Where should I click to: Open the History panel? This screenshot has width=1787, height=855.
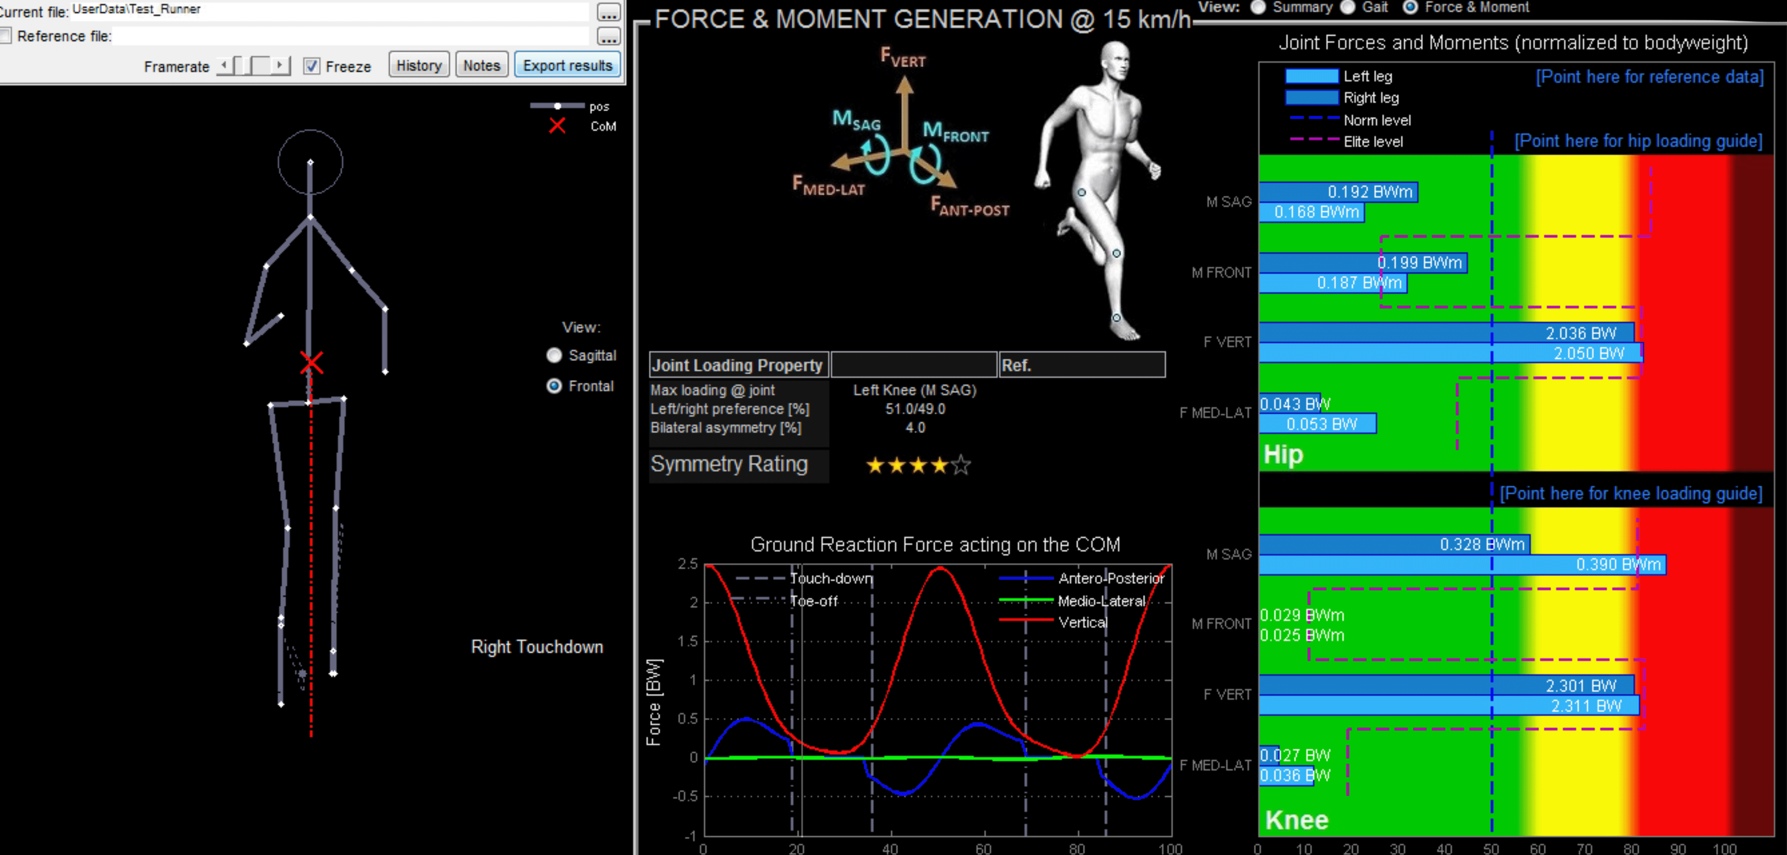tap(419, 65)
